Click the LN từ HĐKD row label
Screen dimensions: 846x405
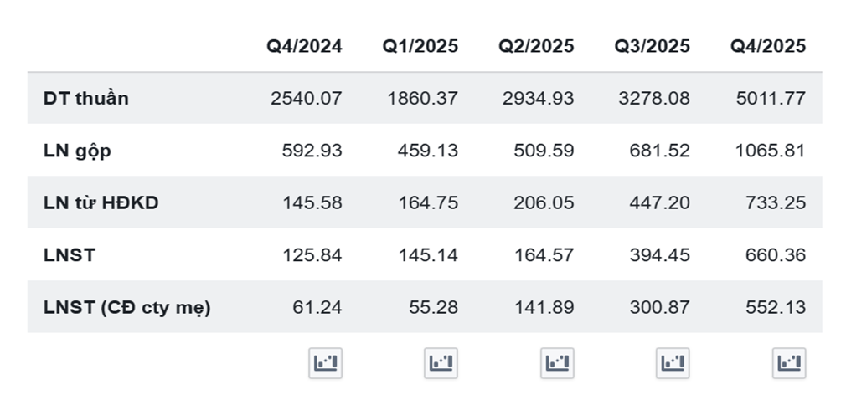click(101, 203)
